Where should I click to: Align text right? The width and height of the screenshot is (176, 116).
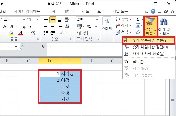[x=60, y=26]
